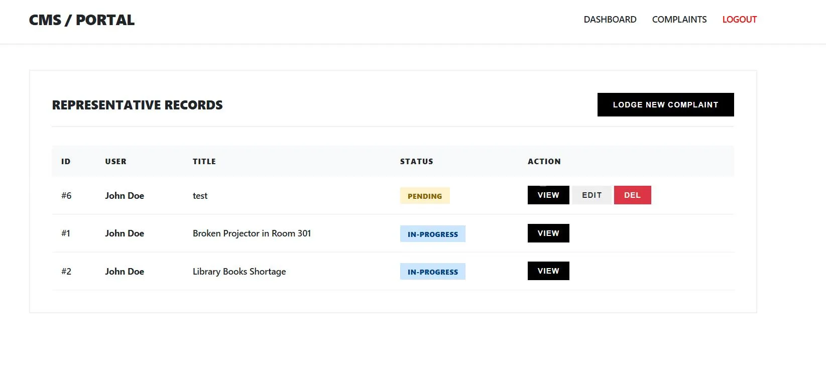Viewport: 826px width, 371px height.
Task: Click the yellow Pending status badge
Action: click(424, 196)
